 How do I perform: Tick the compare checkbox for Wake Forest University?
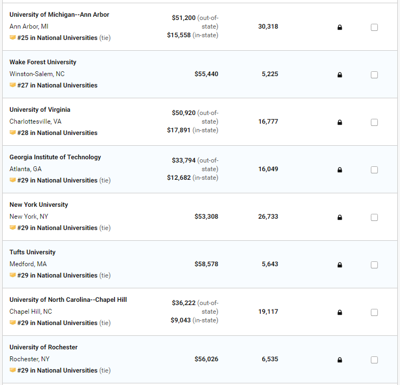pyautogui.click(x=374, y=75)
